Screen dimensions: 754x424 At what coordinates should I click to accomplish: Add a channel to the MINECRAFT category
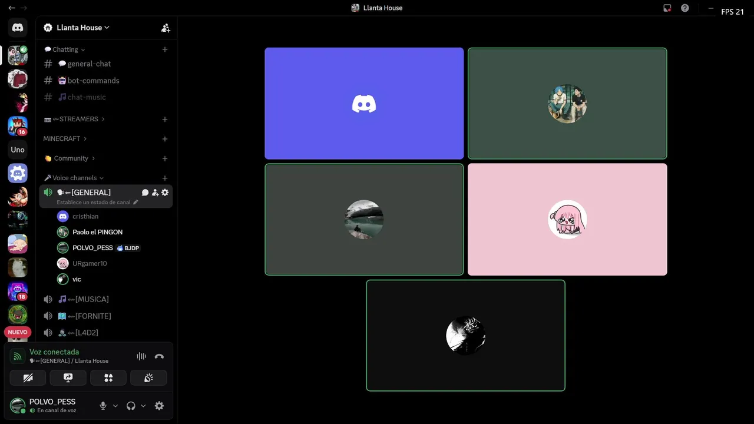(165, 139)
